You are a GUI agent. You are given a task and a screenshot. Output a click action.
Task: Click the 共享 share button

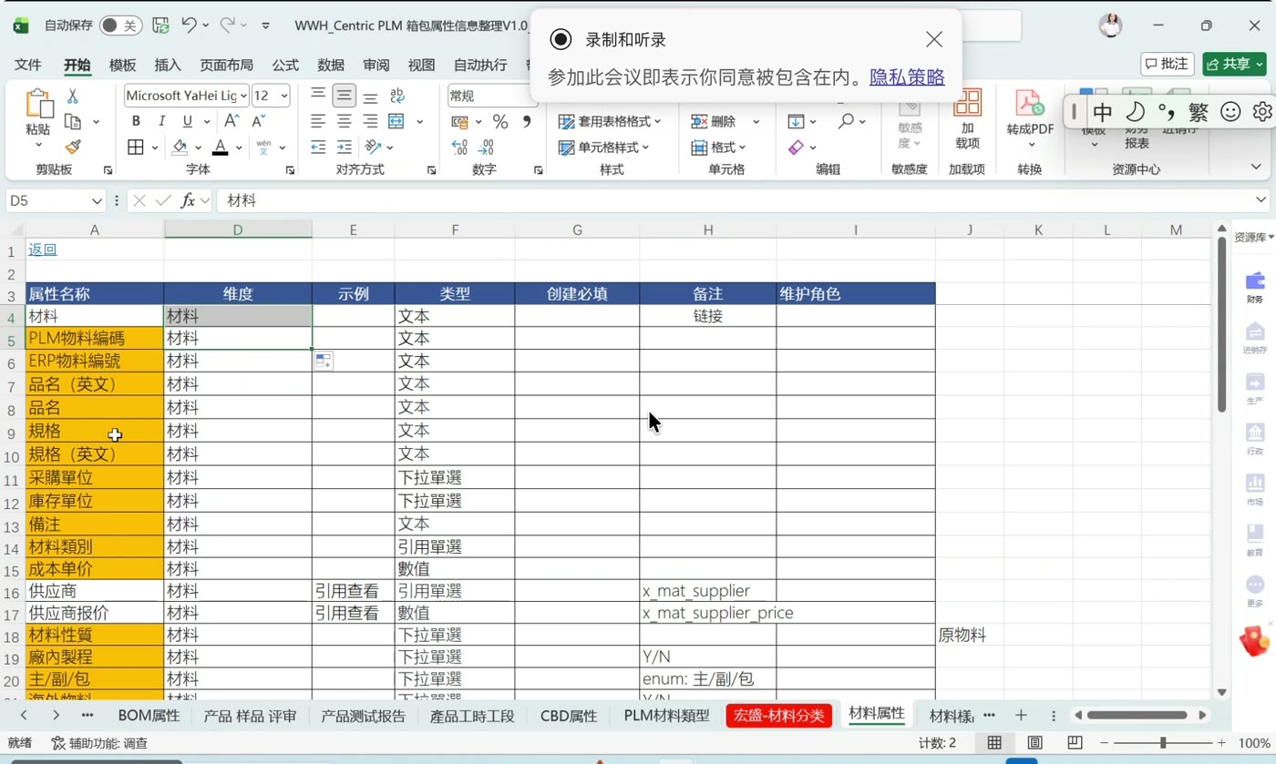(x=1234, y=64)
